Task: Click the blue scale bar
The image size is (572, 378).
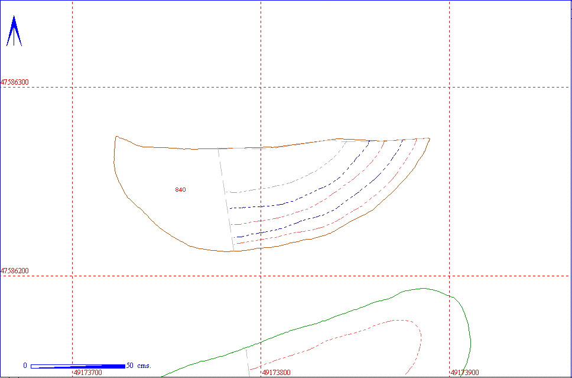Action: (78, 366)
